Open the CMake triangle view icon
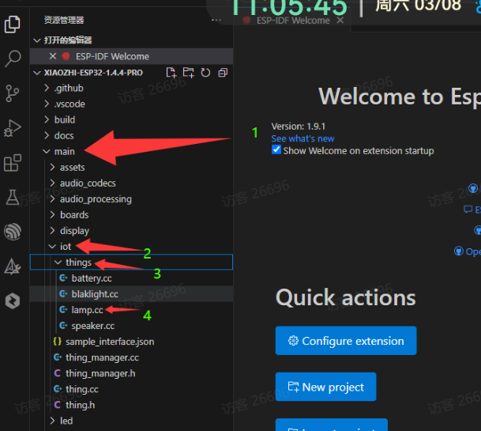 13,267
